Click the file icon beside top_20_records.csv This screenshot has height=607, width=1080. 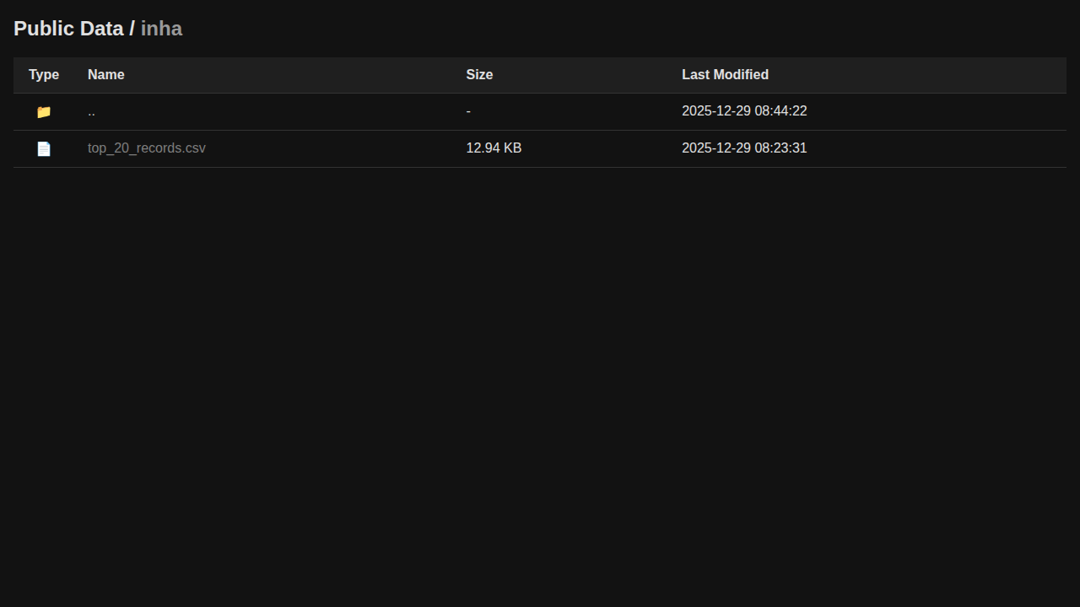[44, 149]
